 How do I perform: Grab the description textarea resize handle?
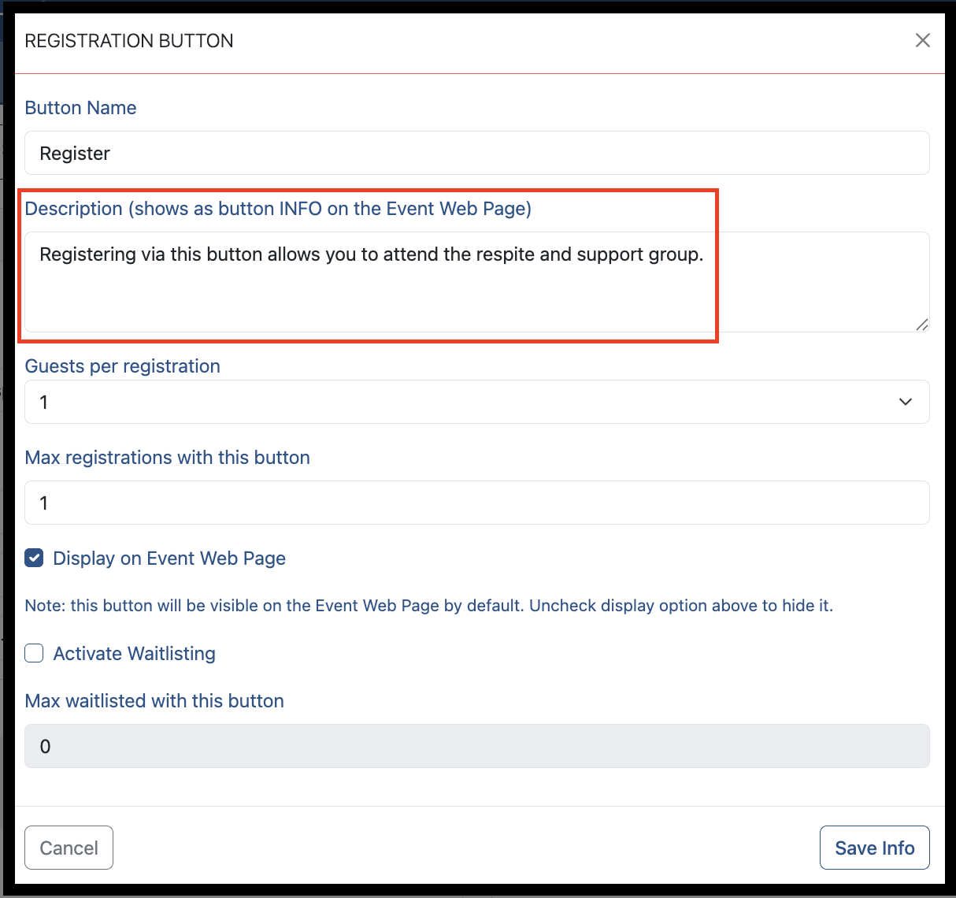[x=921, y=324]
